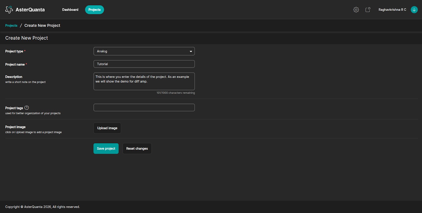This screenshot has height=213, width=422.
Task: Expand the Project type dropdown arrow
Action: coord(191,51)
